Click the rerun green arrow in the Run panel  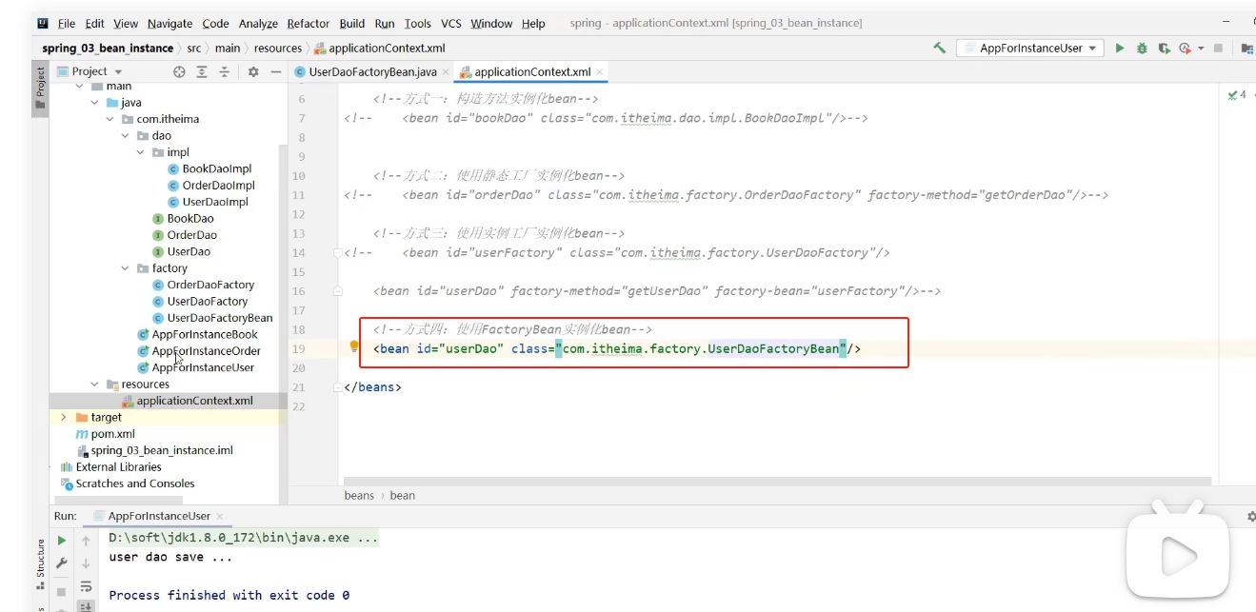coord(62,541)
